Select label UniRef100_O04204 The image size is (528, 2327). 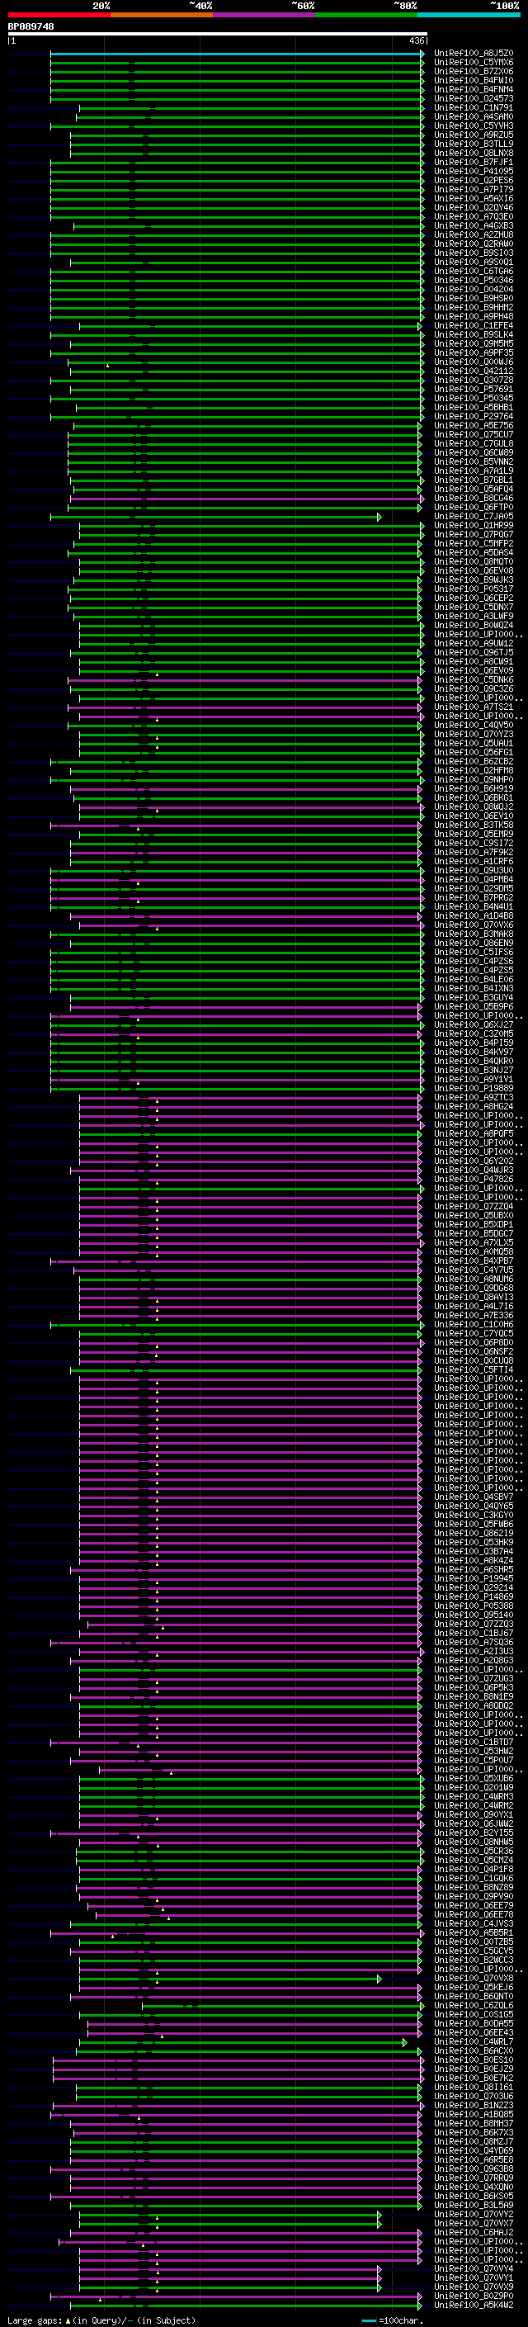point(473,289)
